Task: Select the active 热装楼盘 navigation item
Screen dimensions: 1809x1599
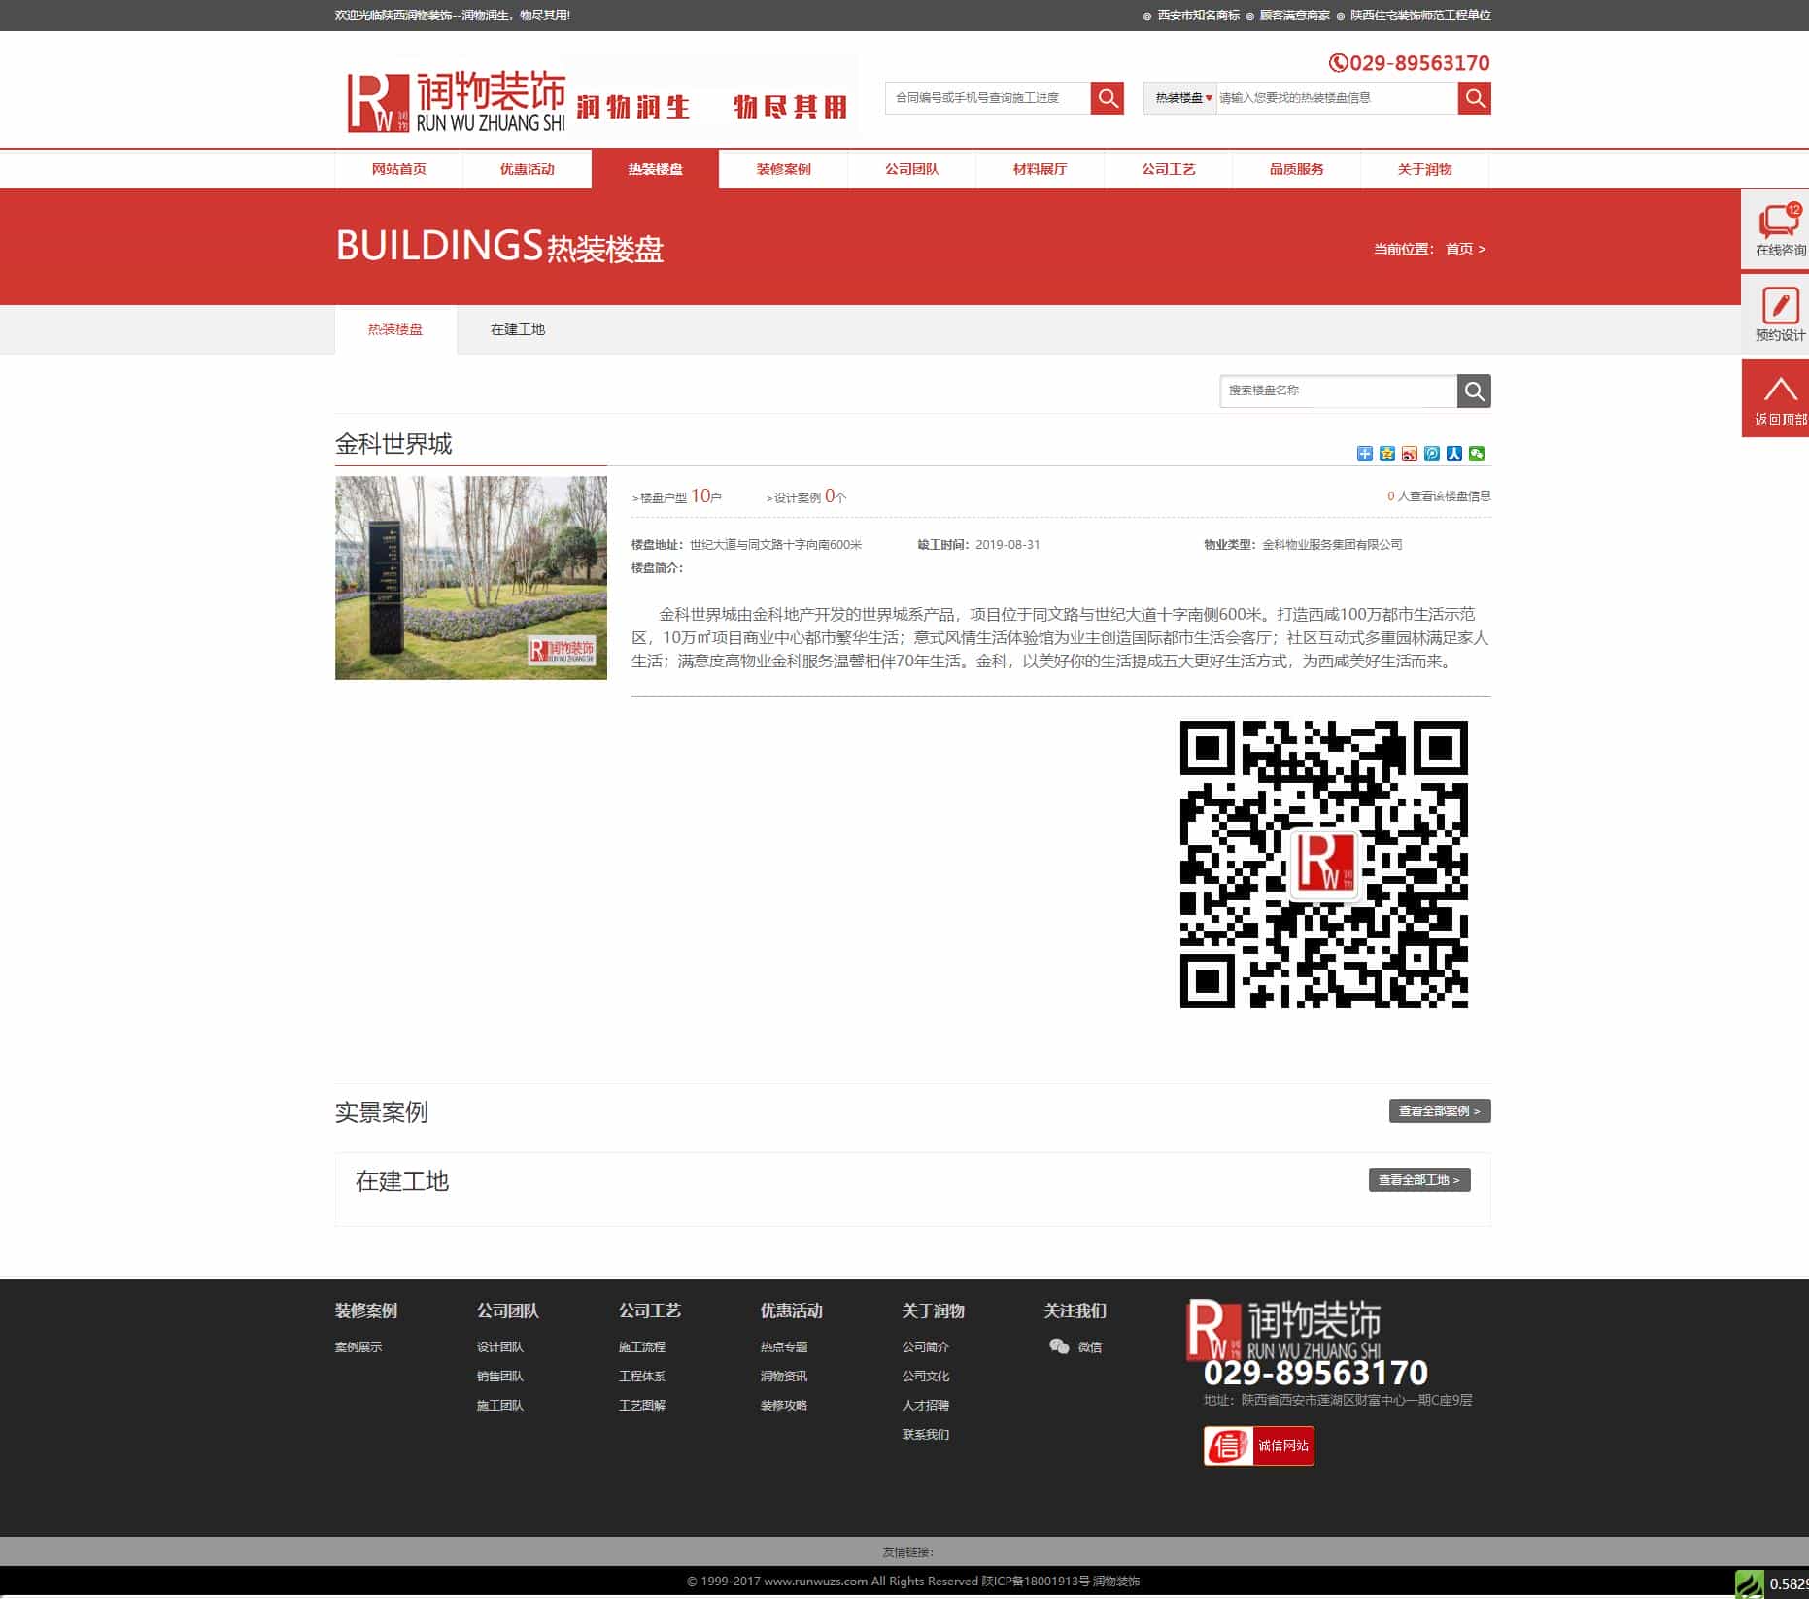Action: coord(655,169)
